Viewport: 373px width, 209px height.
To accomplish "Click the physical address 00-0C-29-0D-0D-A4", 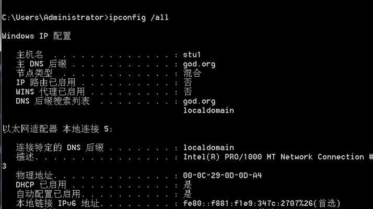I will [x=223, y=176].
